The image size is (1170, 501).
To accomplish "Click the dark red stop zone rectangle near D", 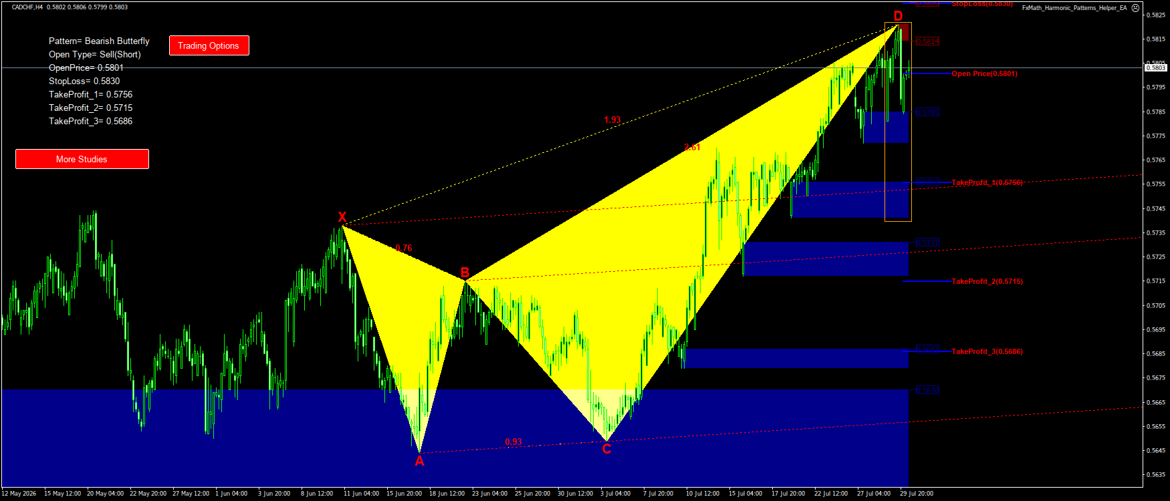I will pyautogui.click(x=903, y=33).
